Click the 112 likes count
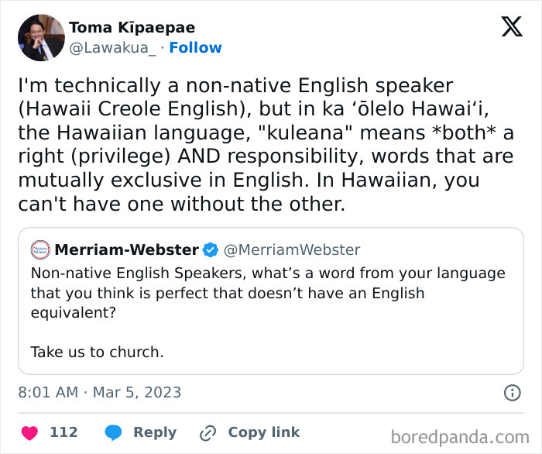The width and height of the screenshot is (542, 454). click(x=63, y=432)
